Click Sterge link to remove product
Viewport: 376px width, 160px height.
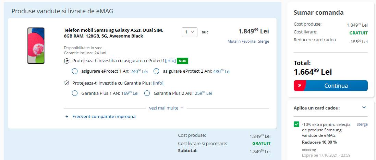click(263, 41)
